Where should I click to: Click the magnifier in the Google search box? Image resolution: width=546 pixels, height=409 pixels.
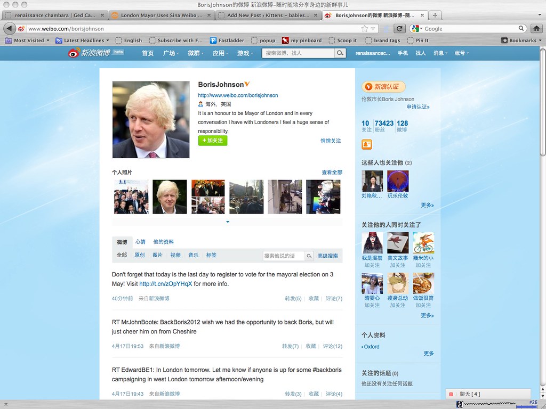click(521, 28)
